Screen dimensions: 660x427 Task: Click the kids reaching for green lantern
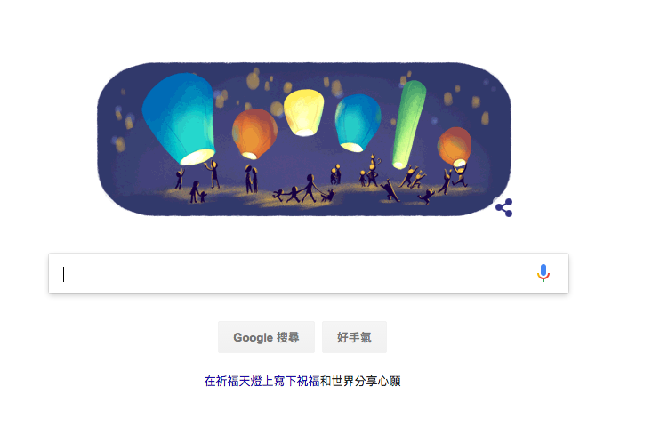point(413,177)
